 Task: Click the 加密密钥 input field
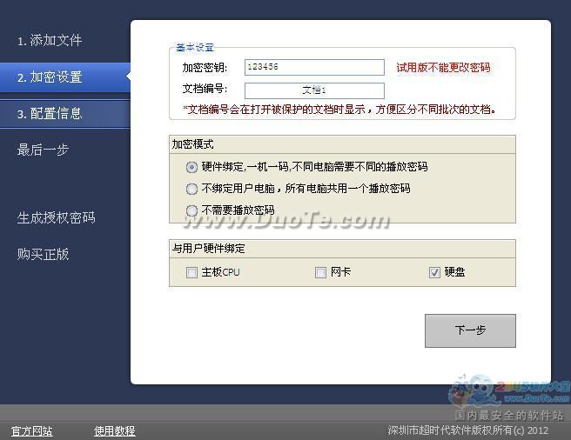314,67
